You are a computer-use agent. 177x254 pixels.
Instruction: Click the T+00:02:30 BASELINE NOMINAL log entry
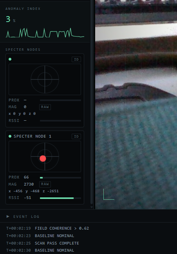coord(40,250)
